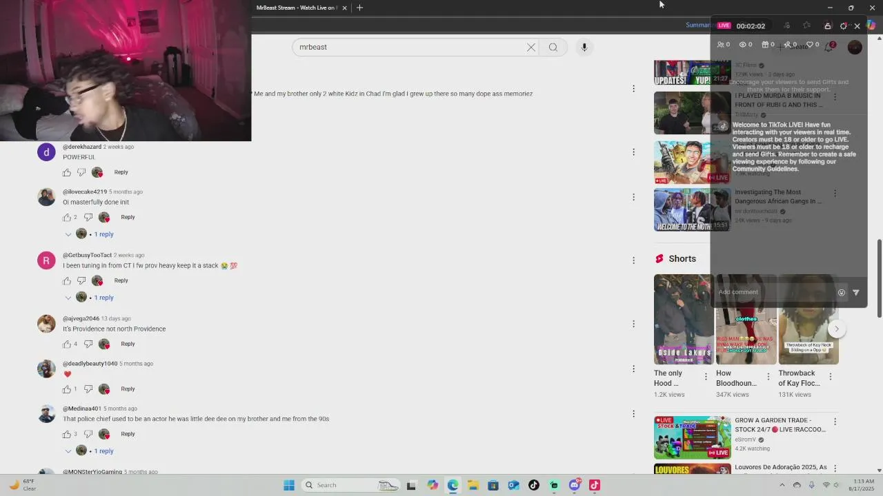The image size is (883, 496).
Task: Open options for GROW A GARDEN TRADE video
Action: 835,422
